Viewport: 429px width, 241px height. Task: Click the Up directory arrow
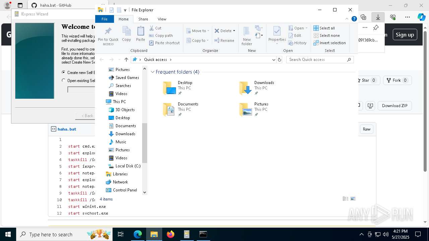coord(126,60)
